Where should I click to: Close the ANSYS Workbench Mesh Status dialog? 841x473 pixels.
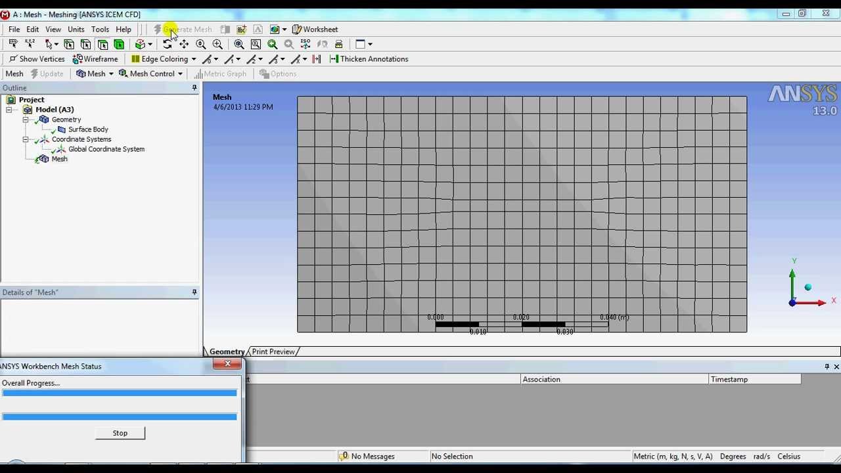pyautogui.click(x=227, y=364)
